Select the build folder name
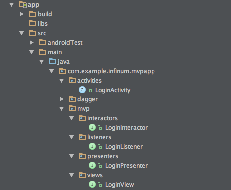This screenshot has height=190, width=231. point(45,14)
